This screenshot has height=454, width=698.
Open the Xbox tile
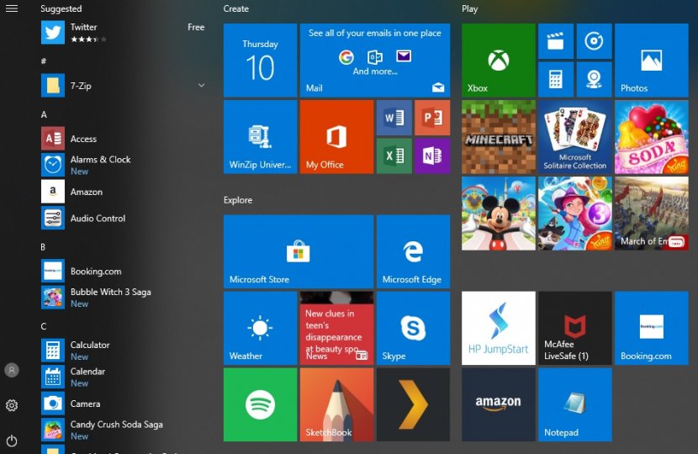(498, 61)
